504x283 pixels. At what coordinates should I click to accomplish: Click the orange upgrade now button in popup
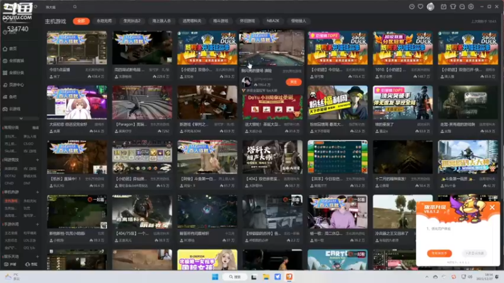tap(439, 253)
